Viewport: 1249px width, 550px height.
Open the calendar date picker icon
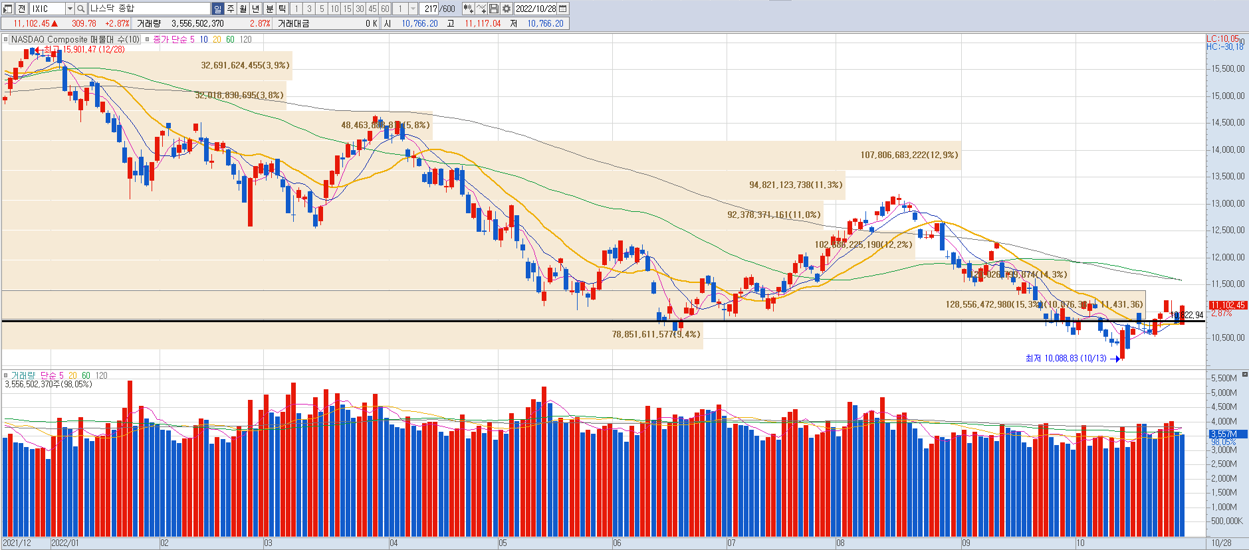click(563, 9)
